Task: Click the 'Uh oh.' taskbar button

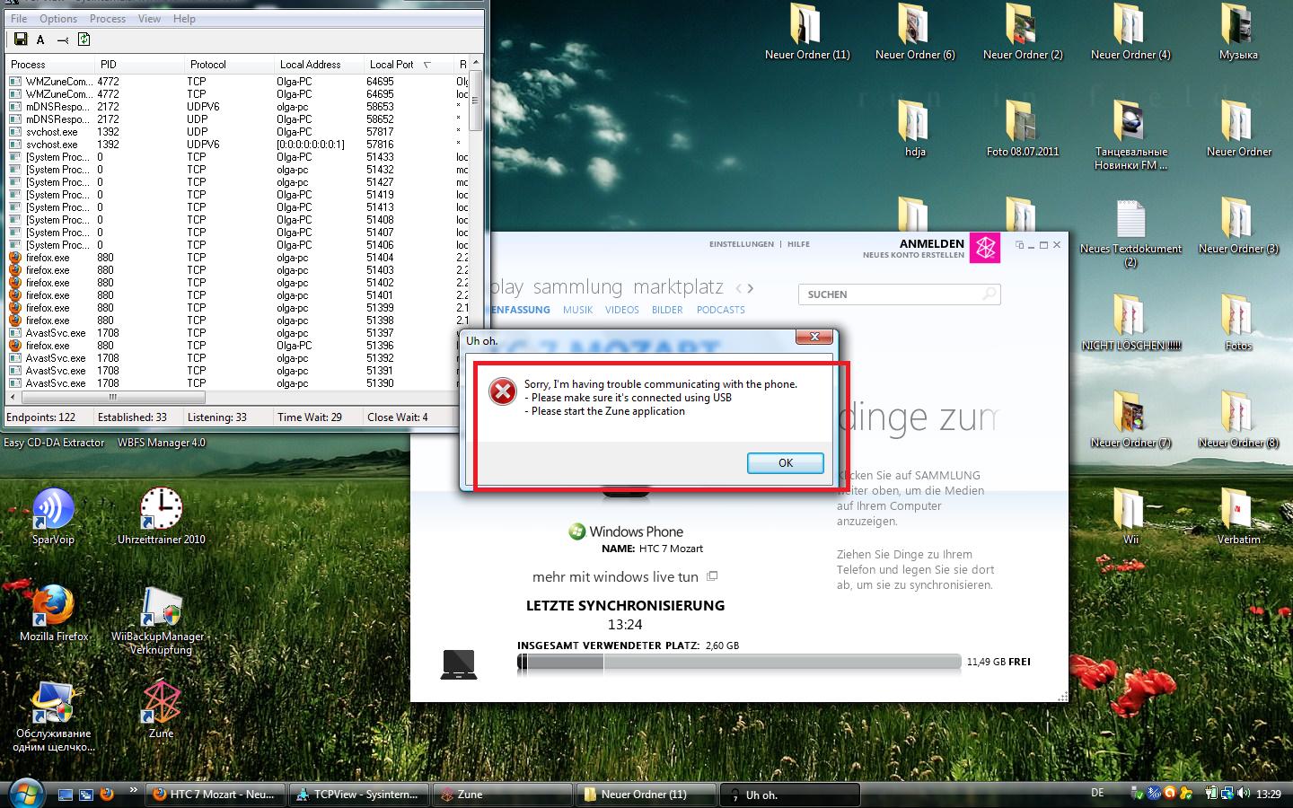Action: (790, 795)
